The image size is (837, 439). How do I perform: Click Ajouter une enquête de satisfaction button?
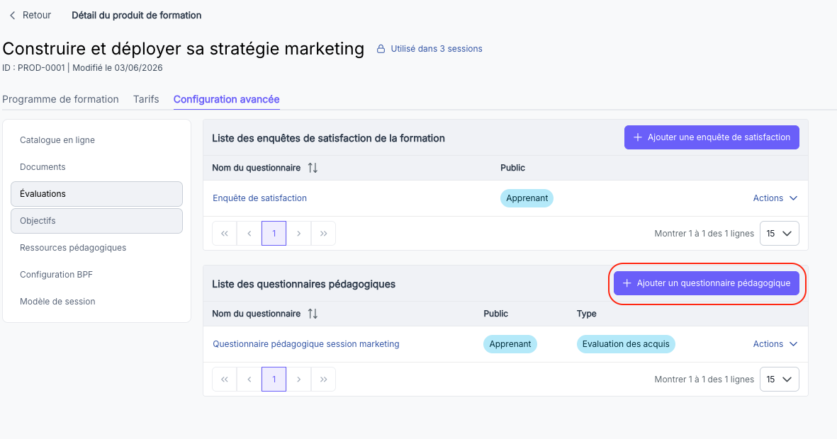(712, 137)
